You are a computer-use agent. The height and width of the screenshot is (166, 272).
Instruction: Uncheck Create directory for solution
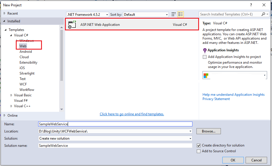point(199,146)
